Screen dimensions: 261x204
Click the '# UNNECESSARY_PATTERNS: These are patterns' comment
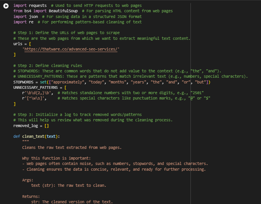pos(131,76)
